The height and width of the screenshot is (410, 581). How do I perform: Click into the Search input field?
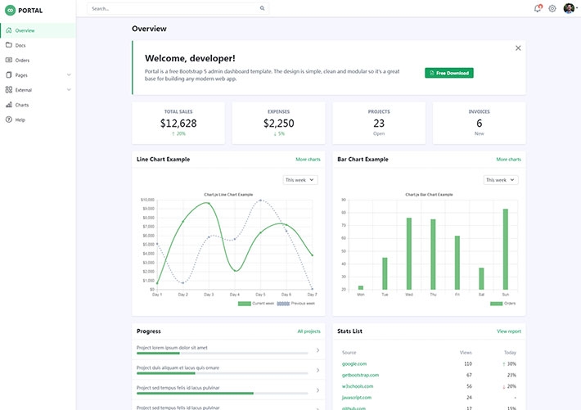click(172, 8)
